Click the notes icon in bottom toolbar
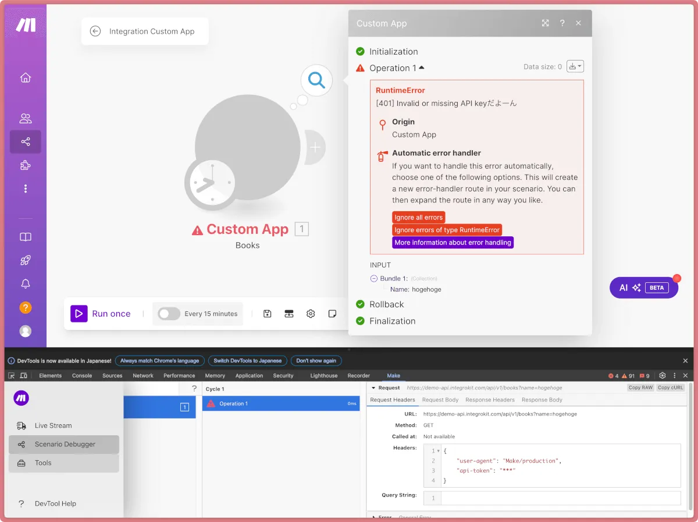 pyautogui.click(x=332, y=314)
